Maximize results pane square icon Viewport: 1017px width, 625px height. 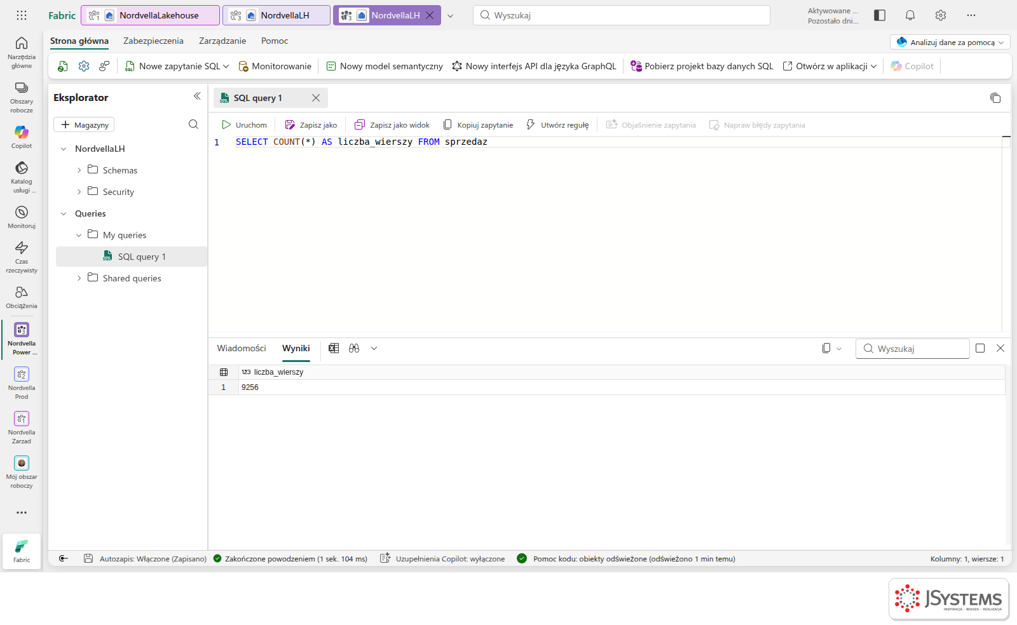(x=980, y=348)
